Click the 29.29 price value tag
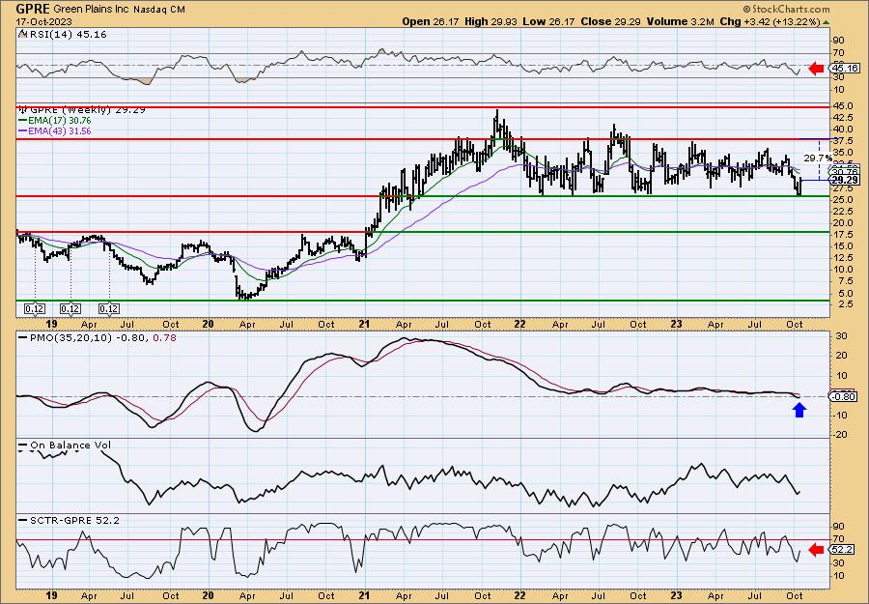 pos(845,181)
